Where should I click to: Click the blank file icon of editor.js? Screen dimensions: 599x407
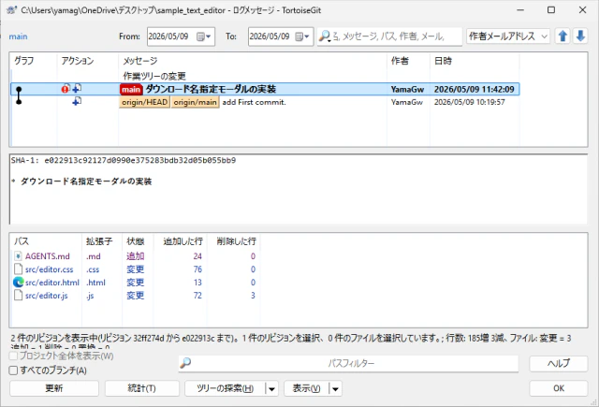(18, 295)
